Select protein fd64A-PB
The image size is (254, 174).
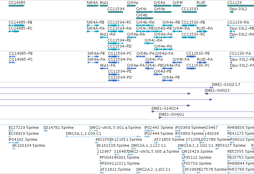click(93, 57)
